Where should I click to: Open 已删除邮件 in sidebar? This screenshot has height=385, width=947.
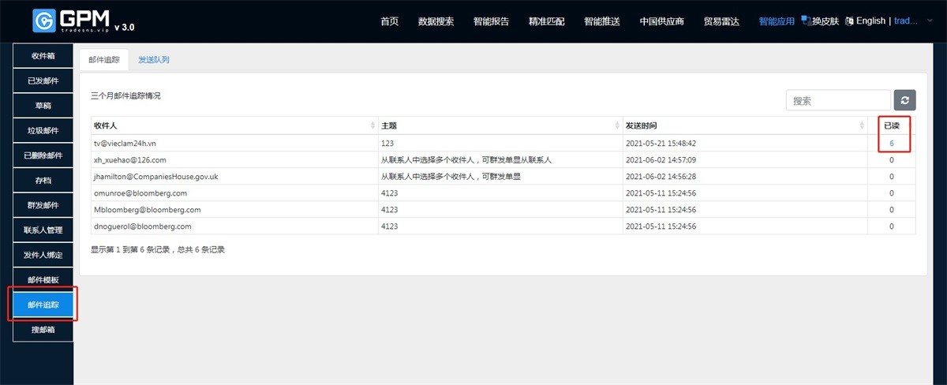pyautogui.click(x=43, y=155)
